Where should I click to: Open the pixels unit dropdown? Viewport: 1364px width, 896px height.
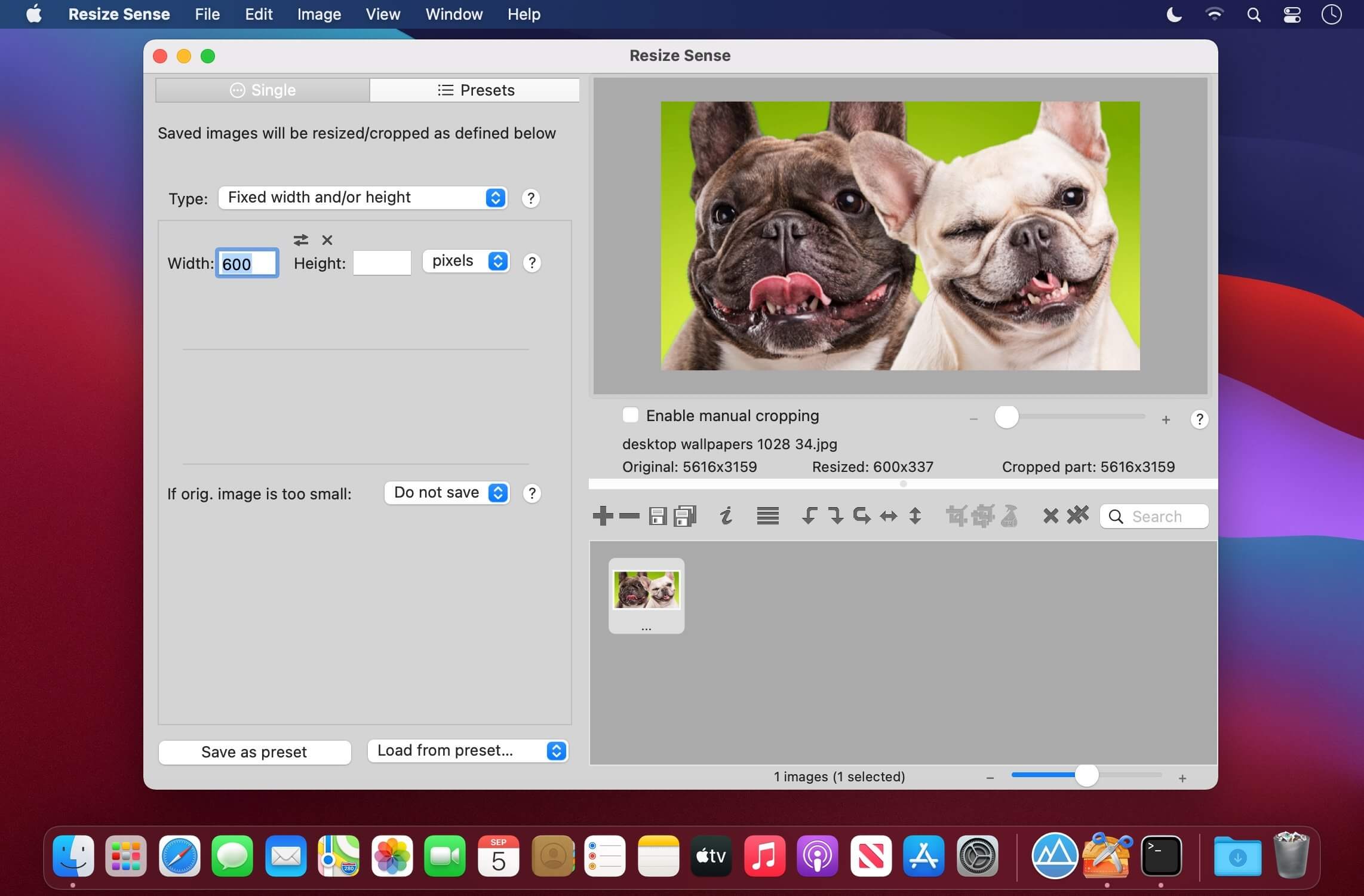pyautogui.click(x=466, y=261)
